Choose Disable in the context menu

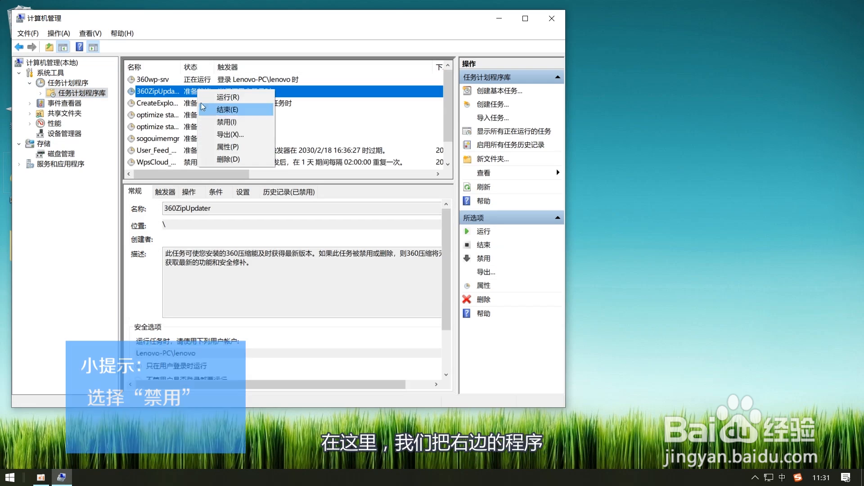[226, 122]
